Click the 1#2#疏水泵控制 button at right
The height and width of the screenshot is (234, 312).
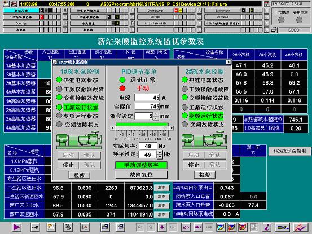[290, 151]
